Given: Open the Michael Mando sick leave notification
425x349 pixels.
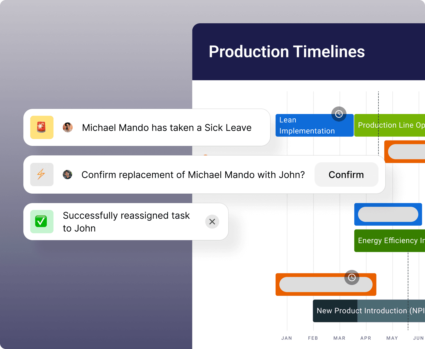Looking at the screenshot, I should point(167,128).
